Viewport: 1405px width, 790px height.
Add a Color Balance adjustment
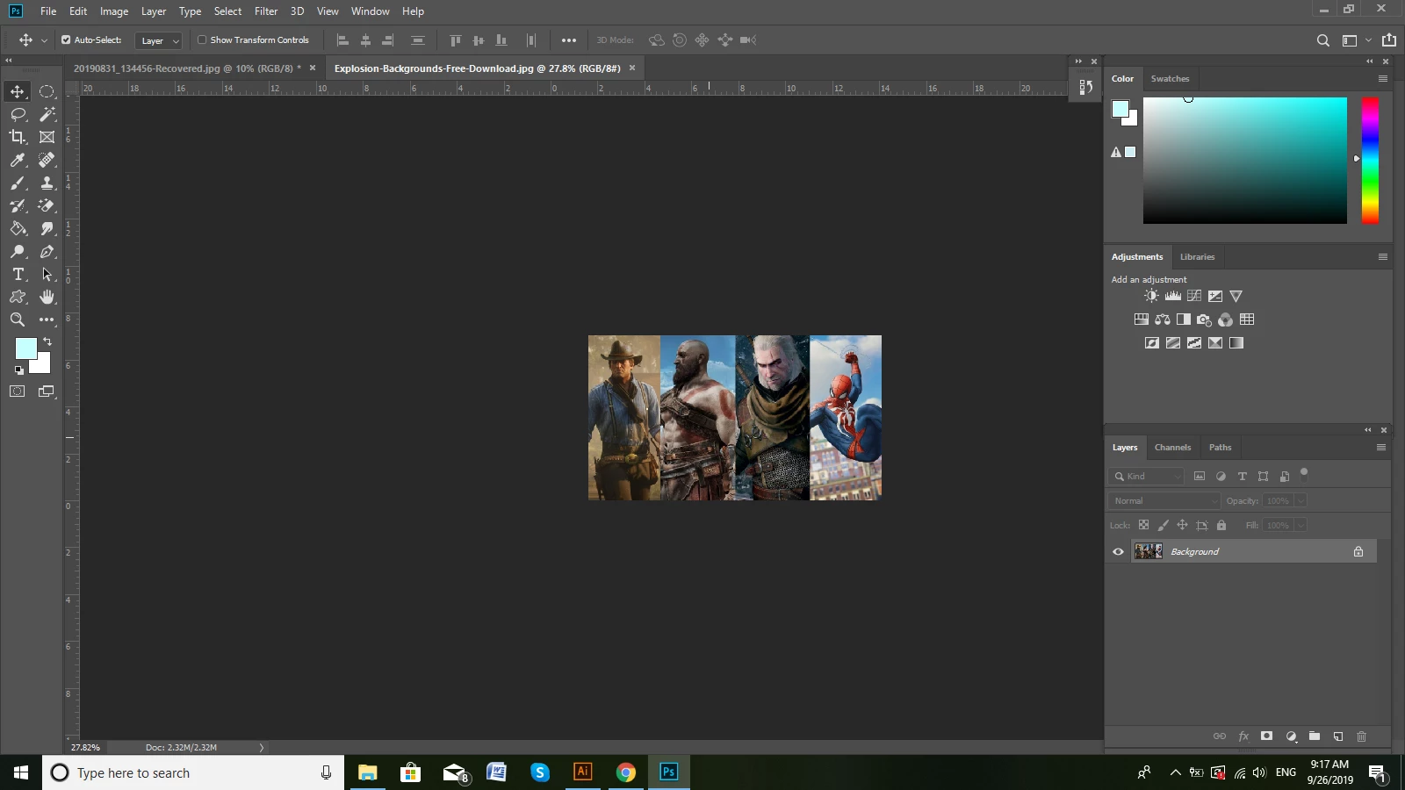click(1162, 320)
